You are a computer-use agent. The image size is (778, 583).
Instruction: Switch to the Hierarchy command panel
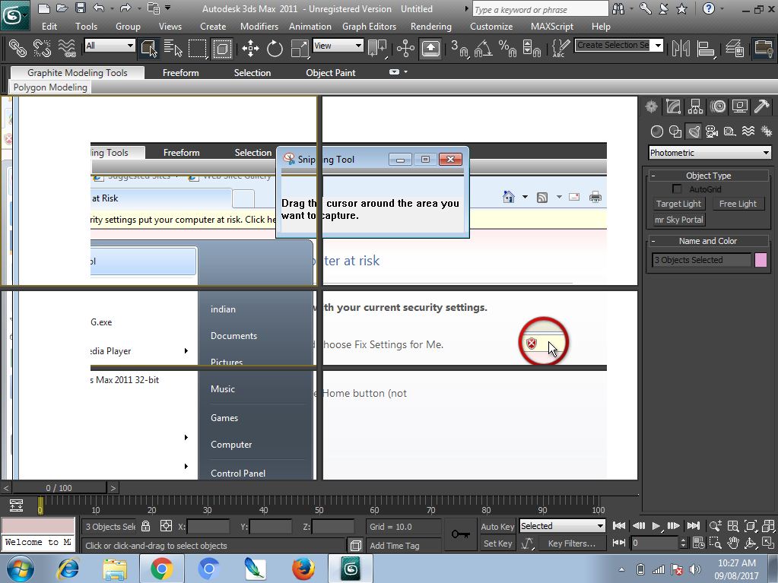[695, 106]
